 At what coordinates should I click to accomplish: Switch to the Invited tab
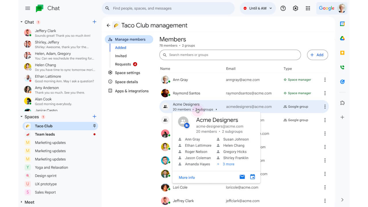[x=120, y=56]
